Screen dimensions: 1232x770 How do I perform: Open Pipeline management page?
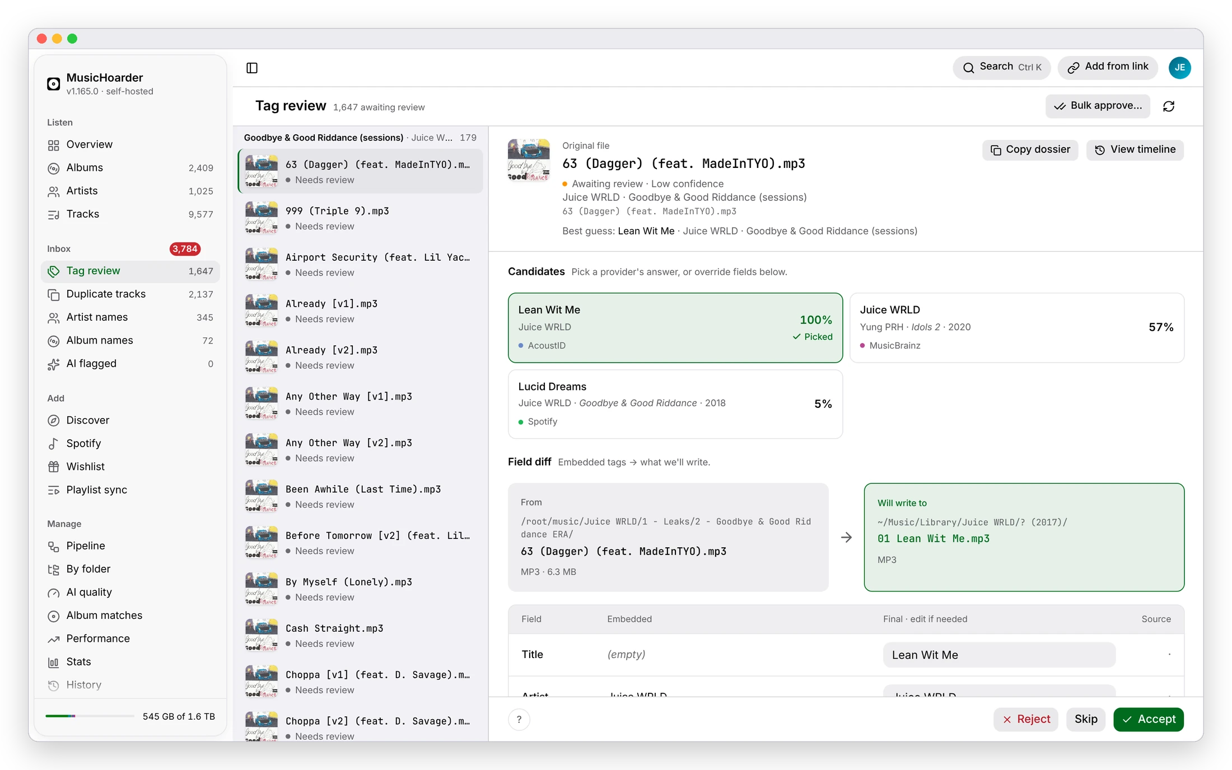[130, 546]
